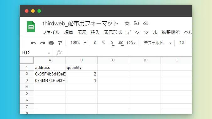The height and width of the screenshot is (119, 212).
Task: Select the paint format roller icon
Action: (x=60, y=43)
